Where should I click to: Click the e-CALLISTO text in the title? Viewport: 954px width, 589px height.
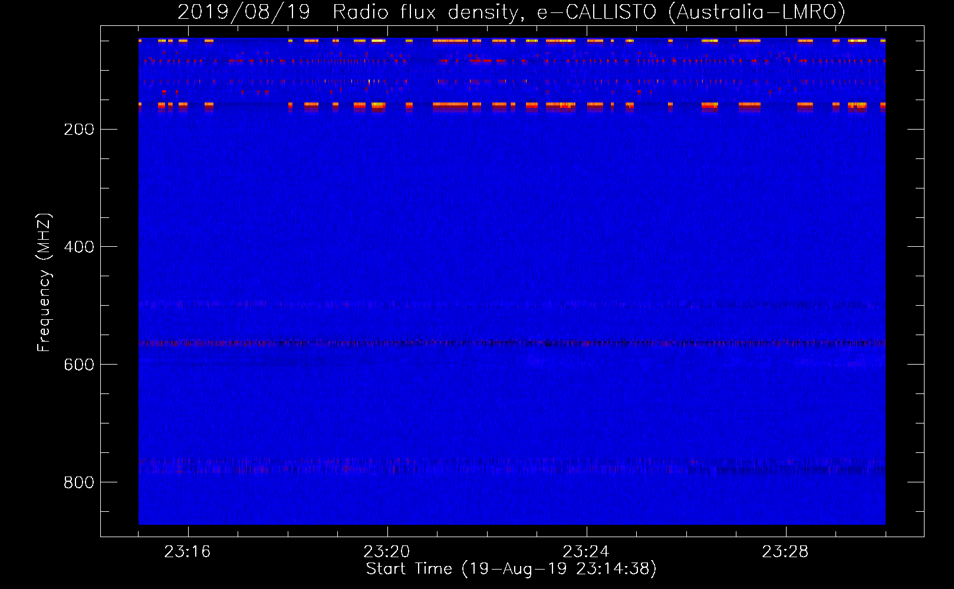tap(596, 12)
